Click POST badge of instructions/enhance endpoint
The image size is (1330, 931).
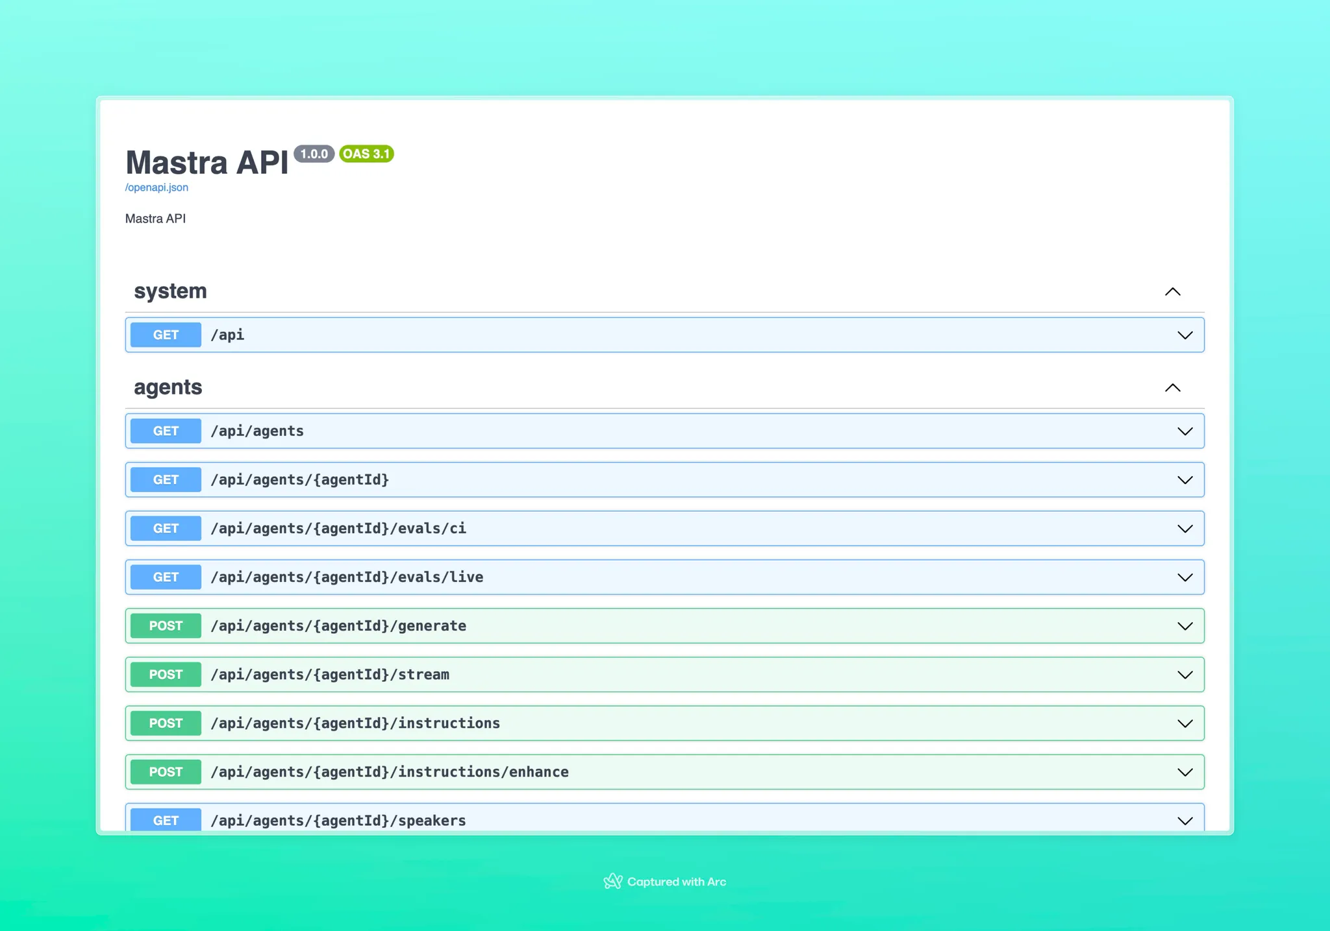pos(166,771)
